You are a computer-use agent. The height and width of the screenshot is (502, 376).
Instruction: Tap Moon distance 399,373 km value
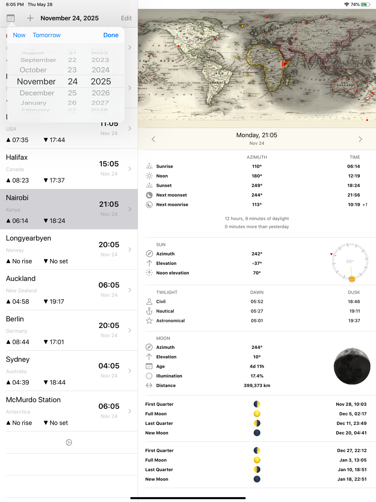[x=257, y=385]
